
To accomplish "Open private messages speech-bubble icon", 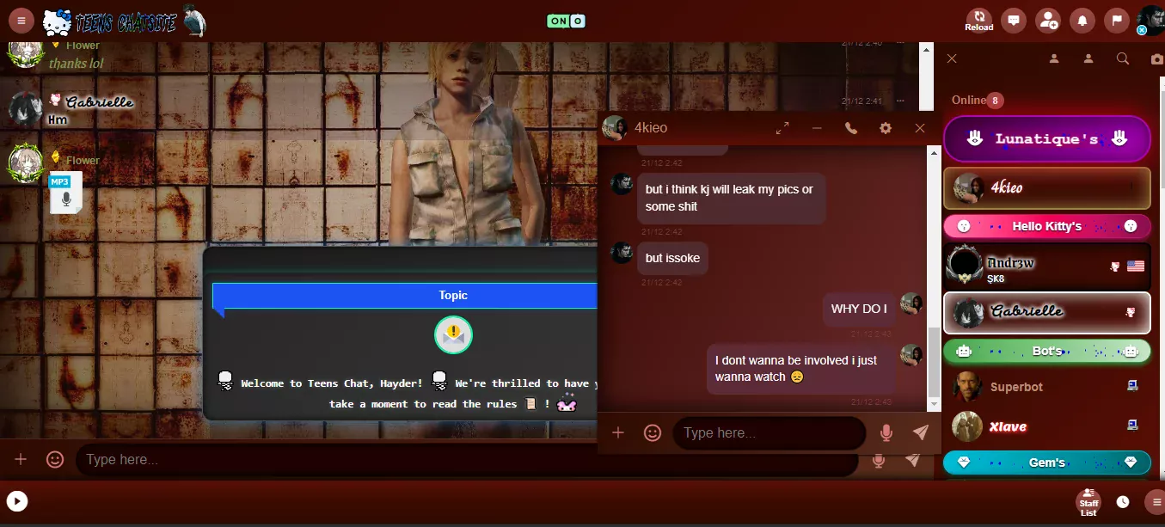I will (x=1015, y=21).
